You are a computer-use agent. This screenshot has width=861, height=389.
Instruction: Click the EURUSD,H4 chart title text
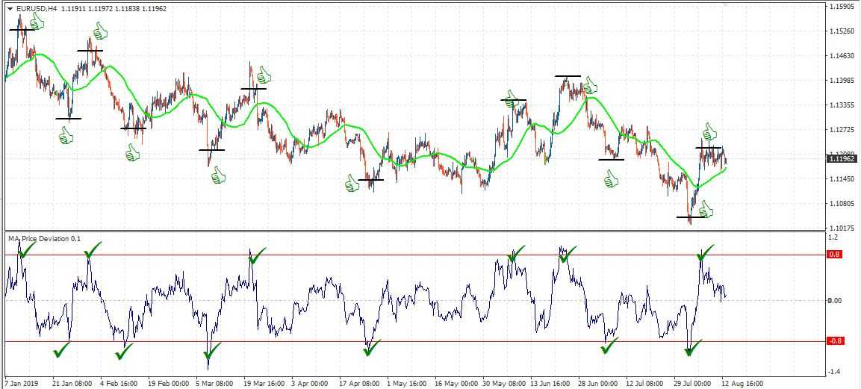(34, 8)
